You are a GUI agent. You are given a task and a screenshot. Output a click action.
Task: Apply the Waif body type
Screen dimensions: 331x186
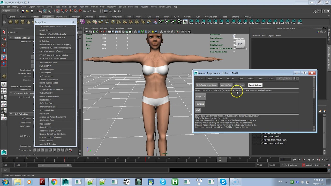click(x=198, y=110)
